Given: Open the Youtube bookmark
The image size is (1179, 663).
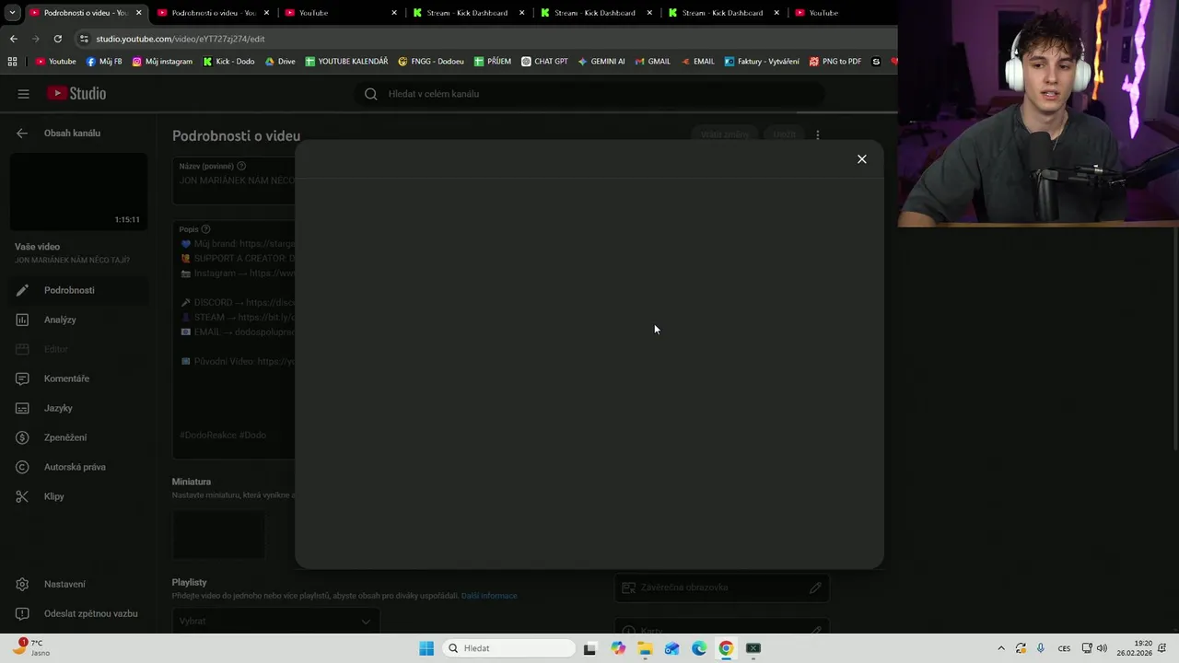Looking at the screenshot, I should tap(56, 62).
